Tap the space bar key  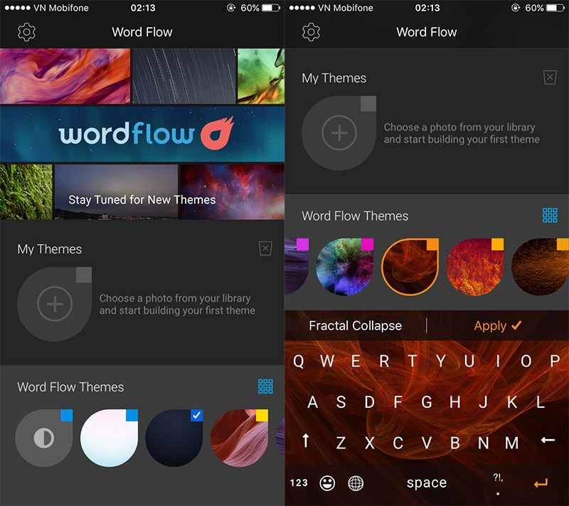426,483
